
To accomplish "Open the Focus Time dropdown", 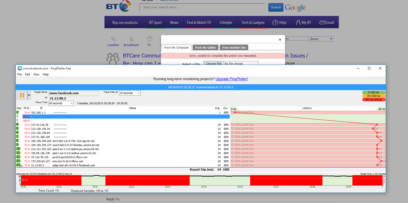I will (61, 103).
